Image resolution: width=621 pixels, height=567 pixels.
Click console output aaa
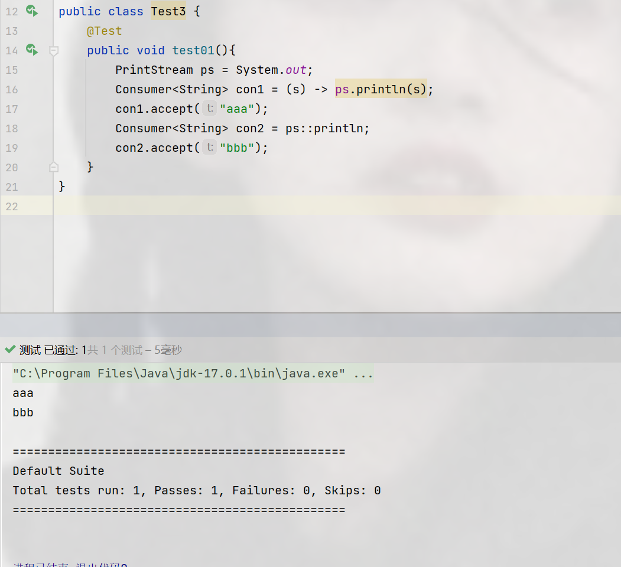coord(23,393)
